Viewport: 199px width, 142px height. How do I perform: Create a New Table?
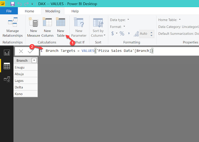point(61,27)
